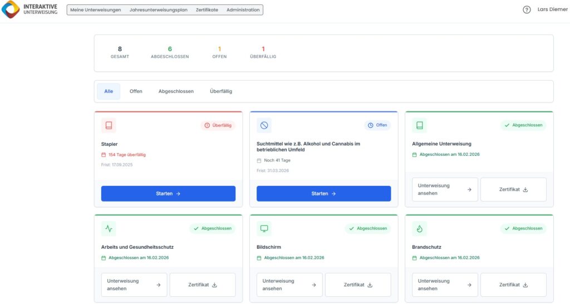The height and width of the screenshot is (304, 570).
Task: Switch to the Offen filter tab
Action: point(136,91)
